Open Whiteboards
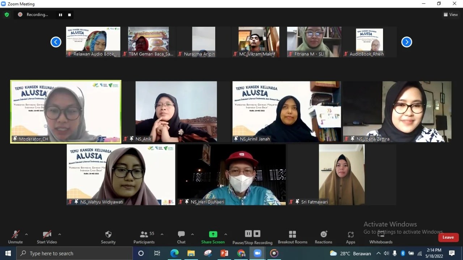 tap(381, 237)
